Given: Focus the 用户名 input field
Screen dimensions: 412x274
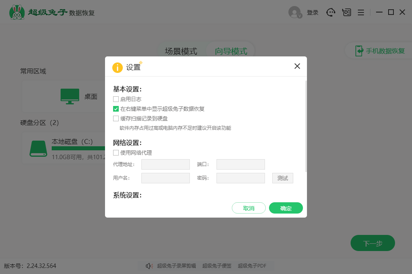Looking at the screenshot, I should coord(166,178).
